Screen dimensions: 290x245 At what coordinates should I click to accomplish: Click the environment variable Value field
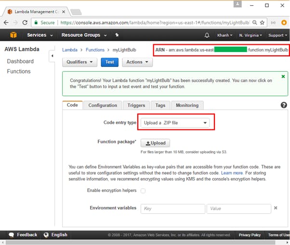click(239, 209)
